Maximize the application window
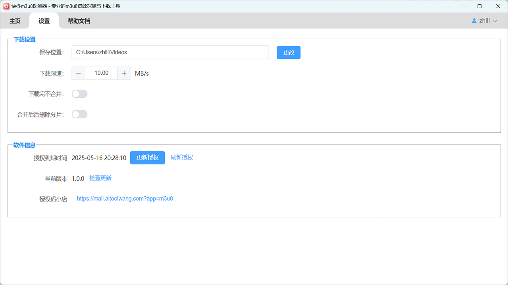 click(x=479, y=6)
